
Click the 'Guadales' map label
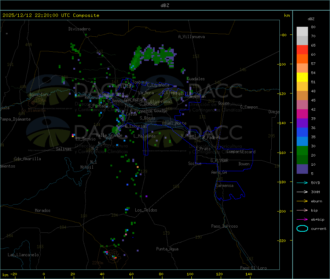(x=196, y=79)
